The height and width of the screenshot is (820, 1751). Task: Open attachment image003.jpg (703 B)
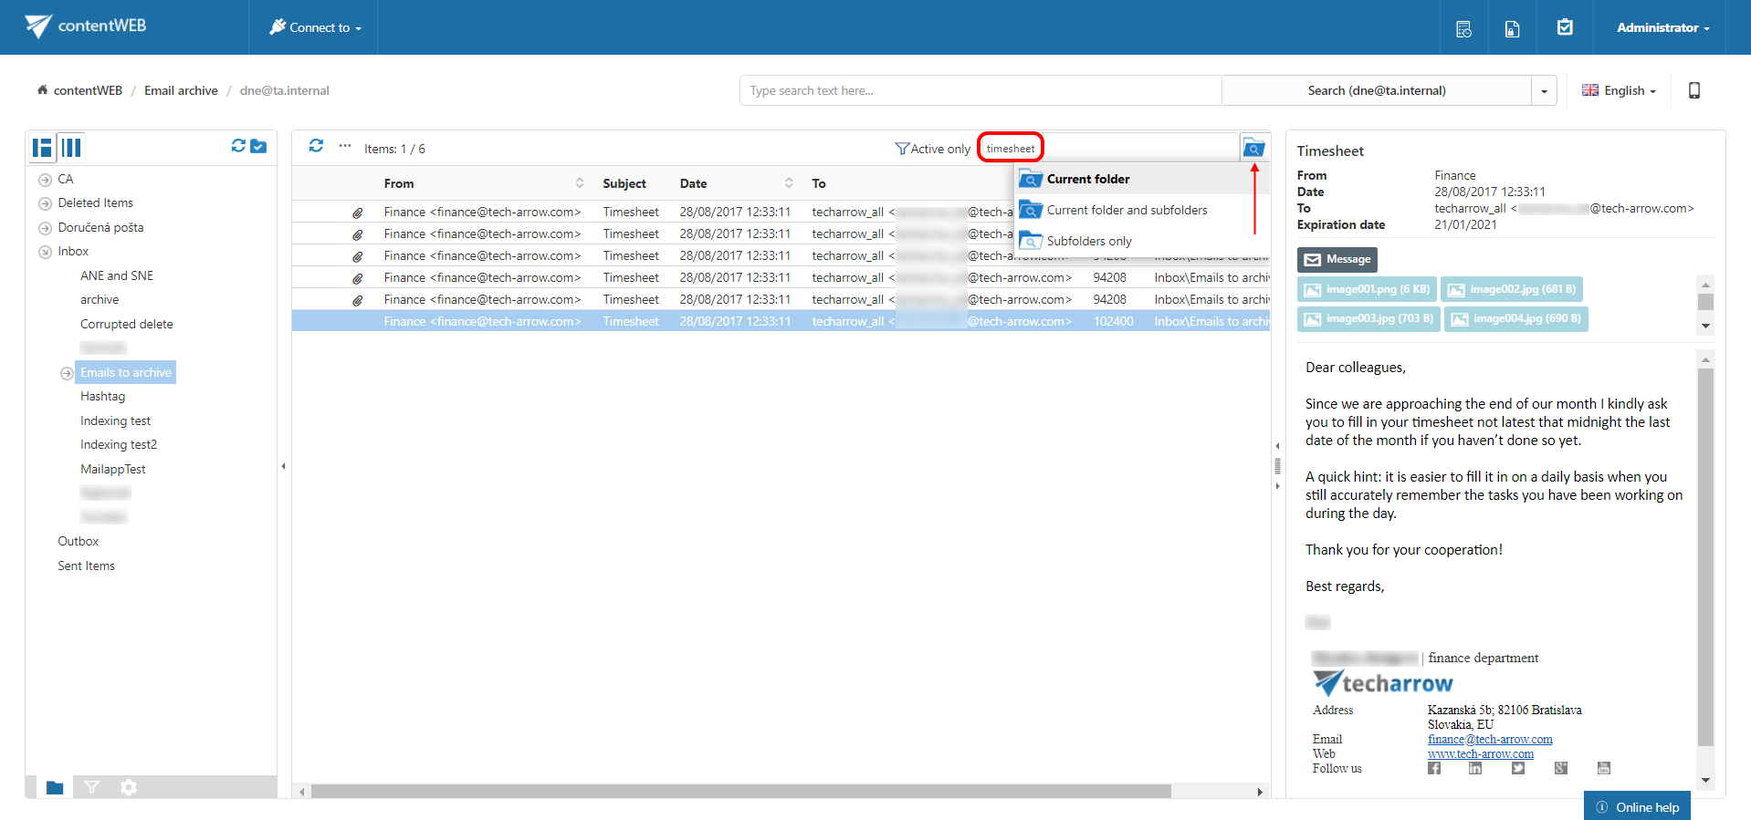tap(1368, 318)
